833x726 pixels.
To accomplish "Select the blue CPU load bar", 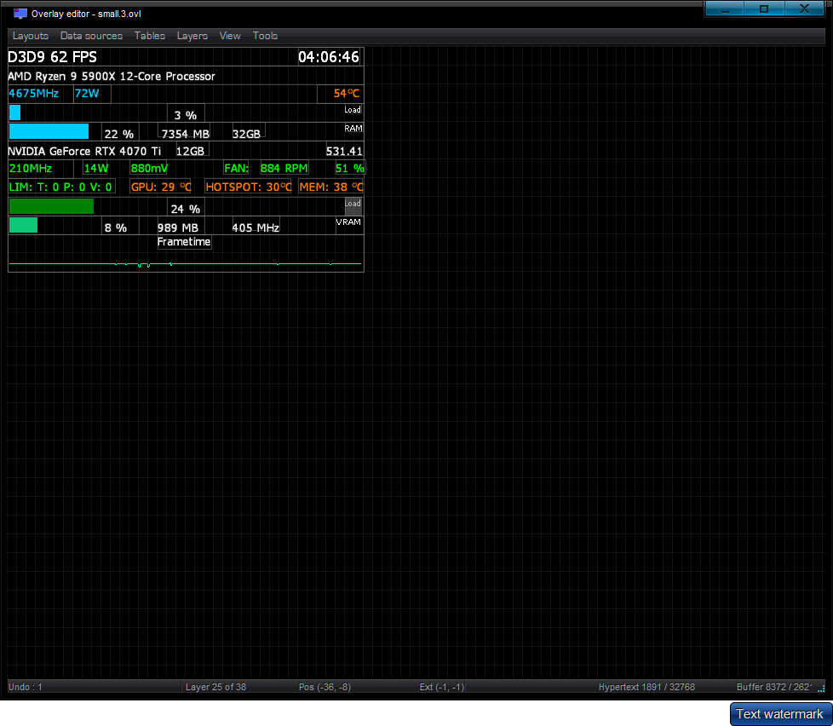I will (14, 112).
